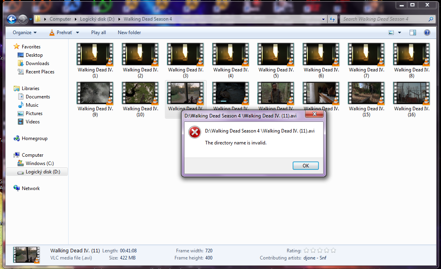Viewport: 441px width, 269px height.
Task: Select video file Walking Dead IV. (7)
Action: pyautogui.click(x=366, y=60)
